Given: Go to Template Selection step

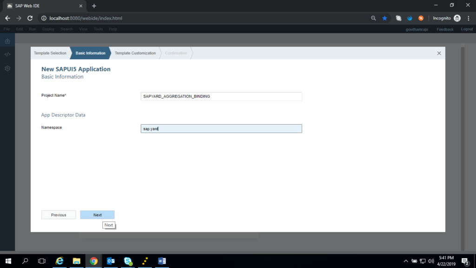Looking at the screenshot, I should click(x=50, y=53).
